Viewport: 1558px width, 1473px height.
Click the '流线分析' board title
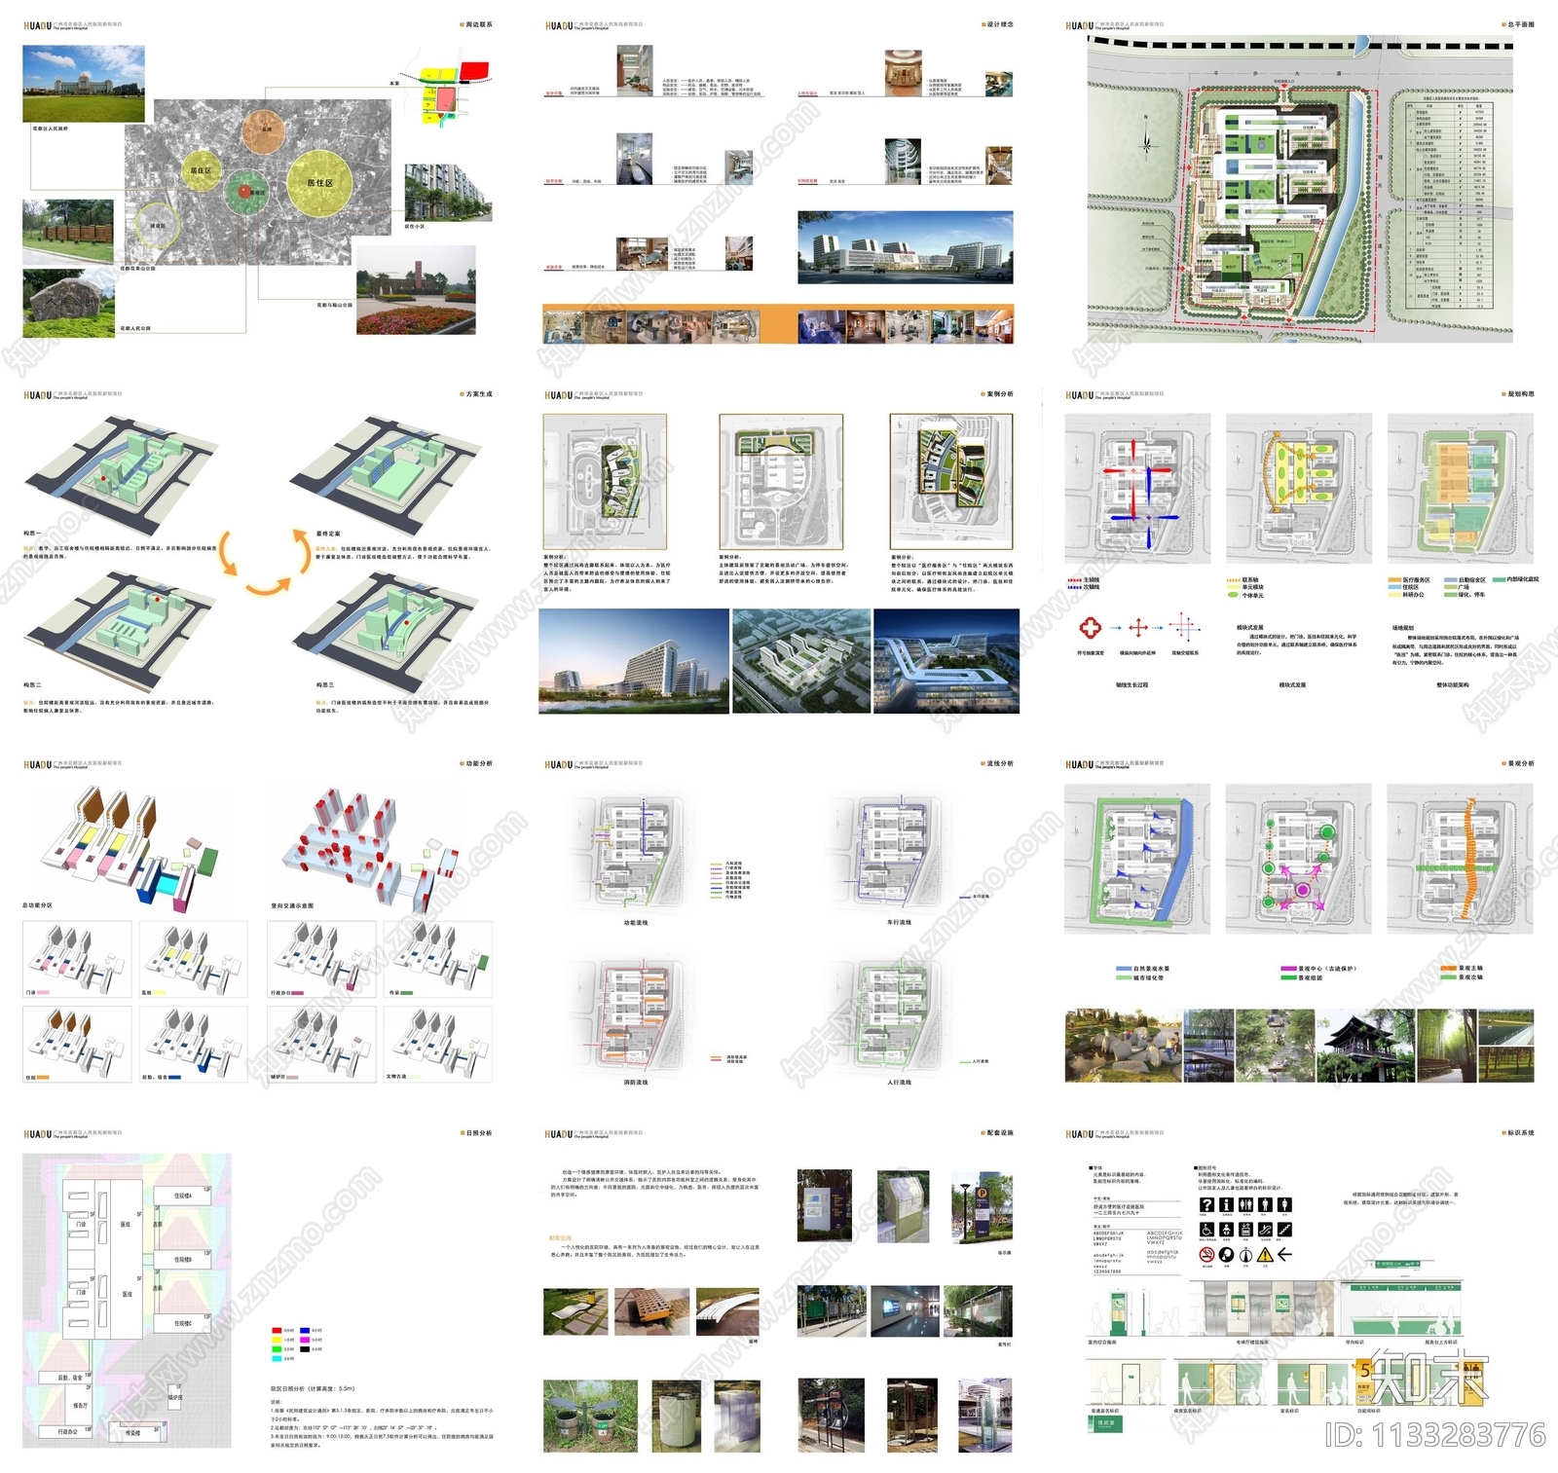[x=998, y=763]
